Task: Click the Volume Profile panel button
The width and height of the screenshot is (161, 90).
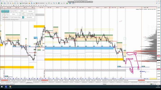Action: click(5, 11)
